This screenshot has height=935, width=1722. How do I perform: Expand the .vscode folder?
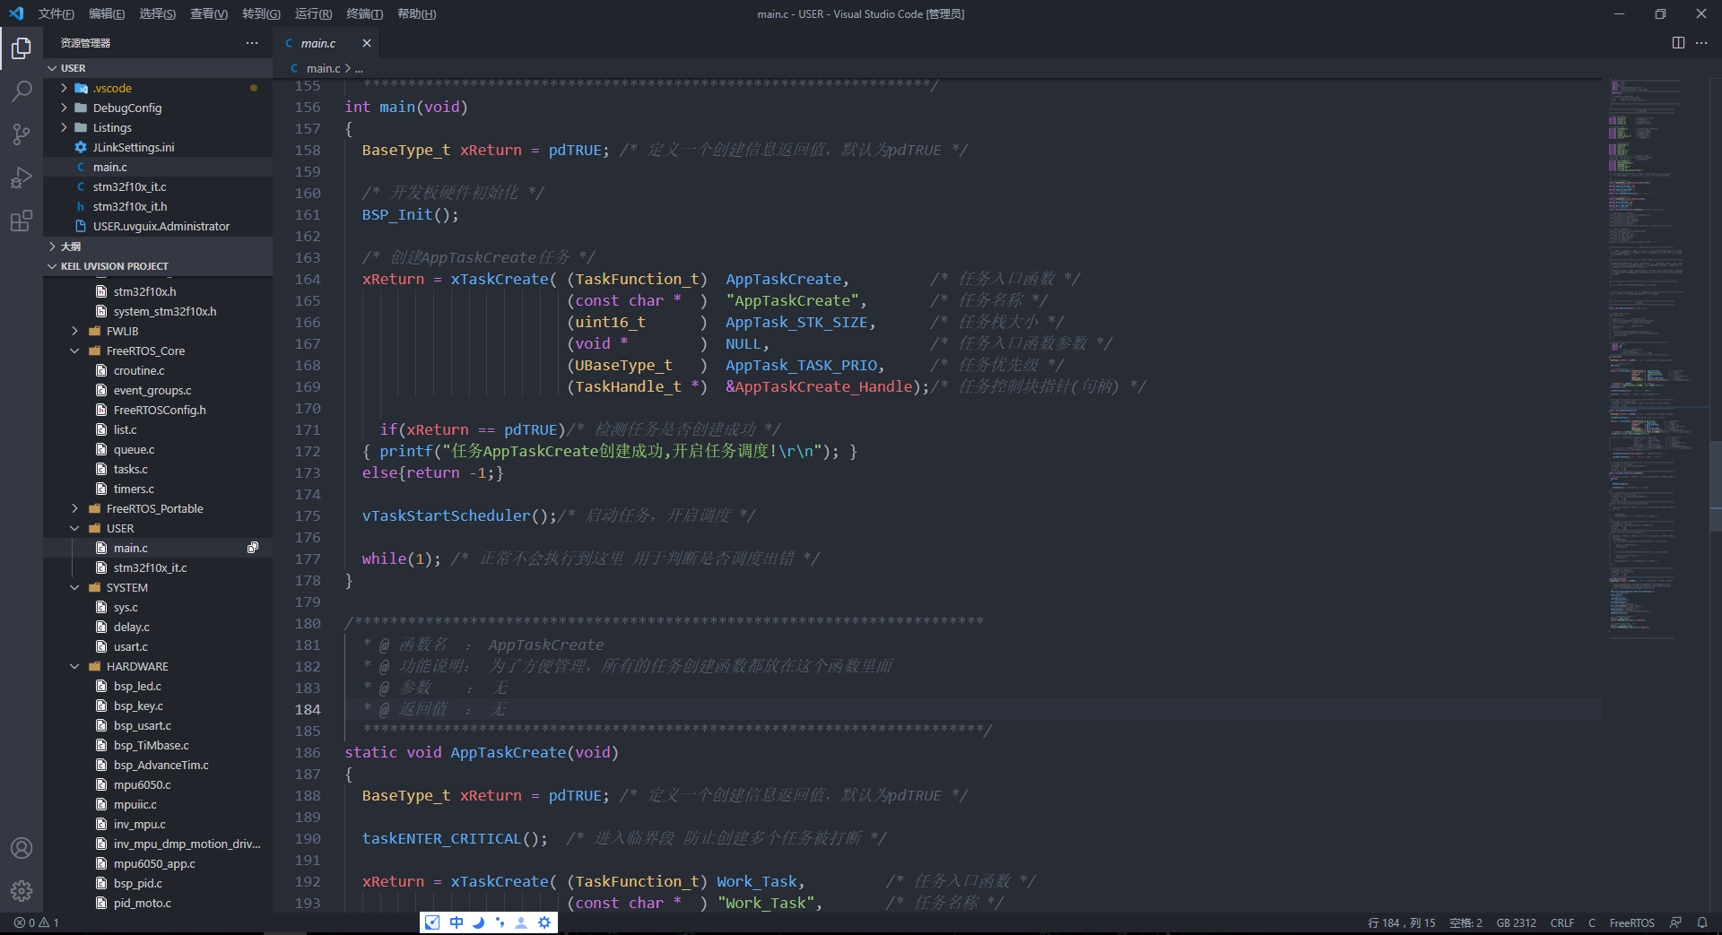click(x=64, y=88)
